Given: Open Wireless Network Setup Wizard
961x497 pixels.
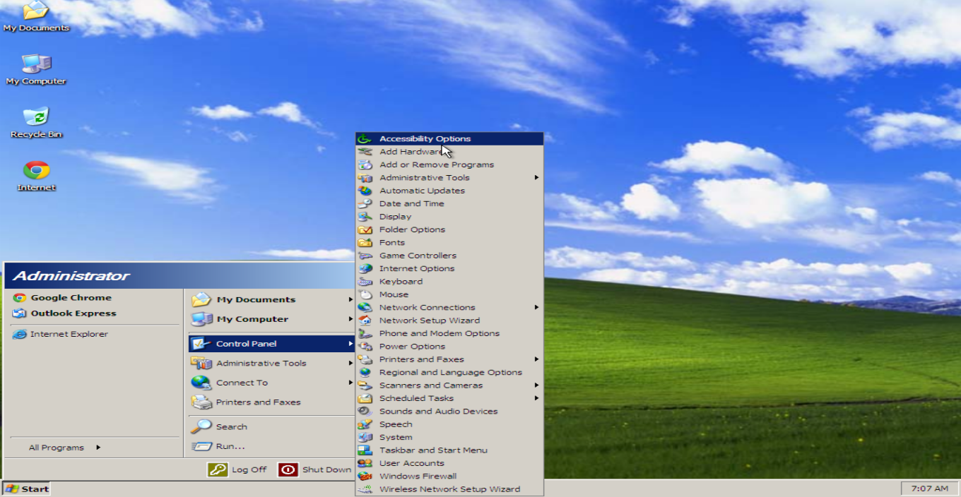Looking at the screenshot, I should point(449,489).
